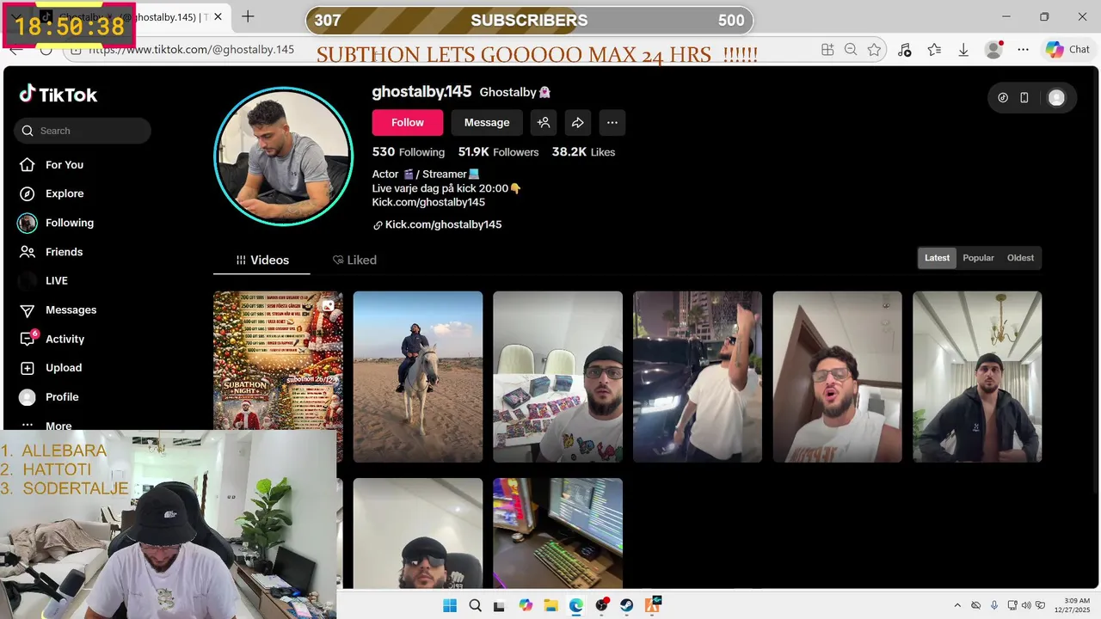Add this page to favorites

click(874, 50)
